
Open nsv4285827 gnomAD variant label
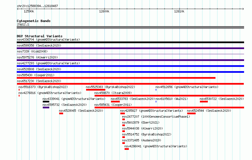pos(151,111)
